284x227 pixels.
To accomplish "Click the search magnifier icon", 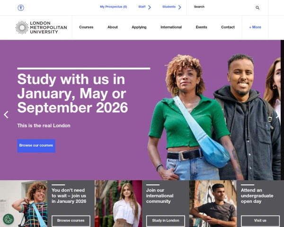I will [257, 8].
